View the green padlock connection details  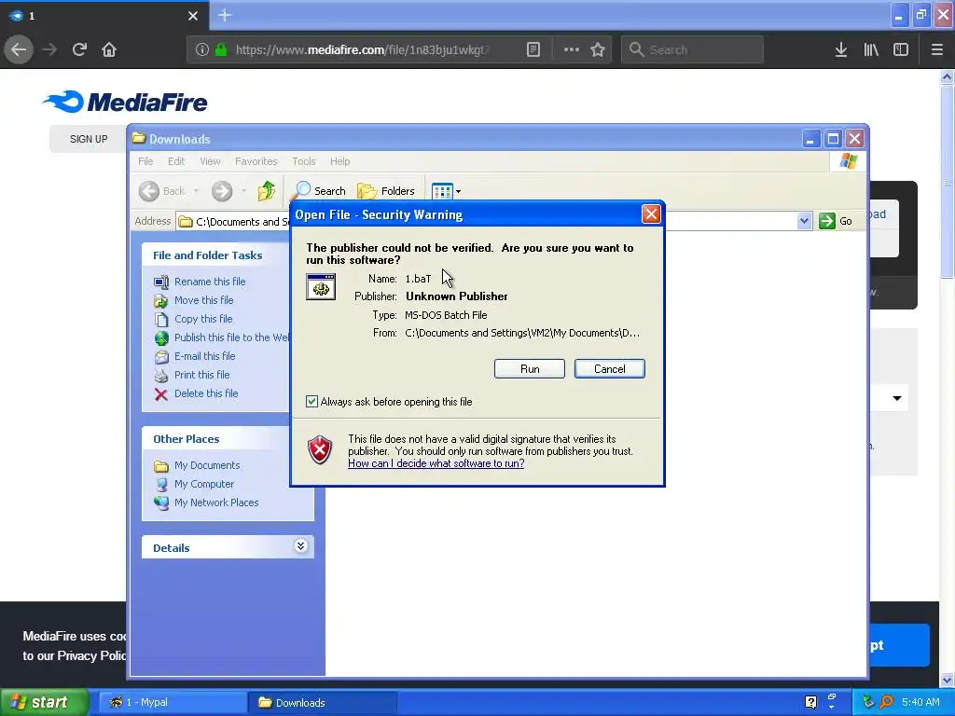221,49
